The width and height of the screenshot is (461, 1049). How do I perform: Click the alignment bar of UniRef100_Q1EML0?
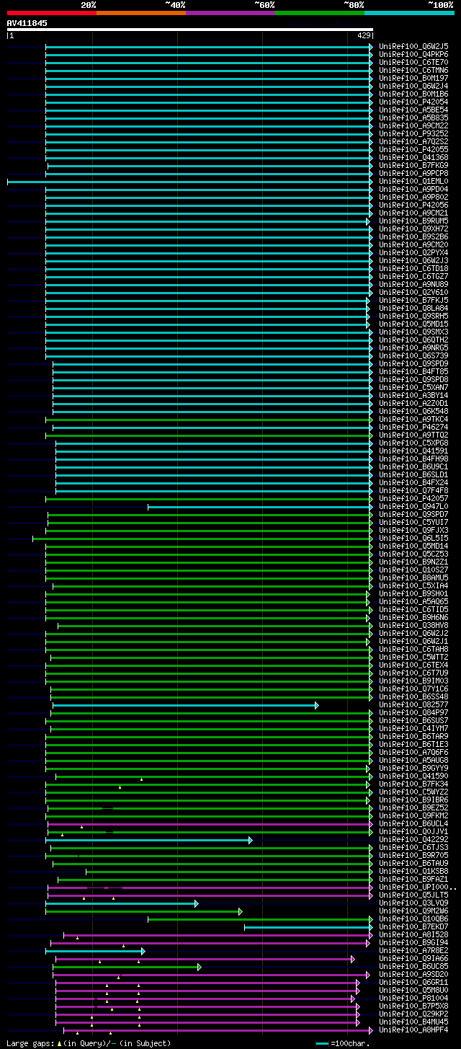190,182
